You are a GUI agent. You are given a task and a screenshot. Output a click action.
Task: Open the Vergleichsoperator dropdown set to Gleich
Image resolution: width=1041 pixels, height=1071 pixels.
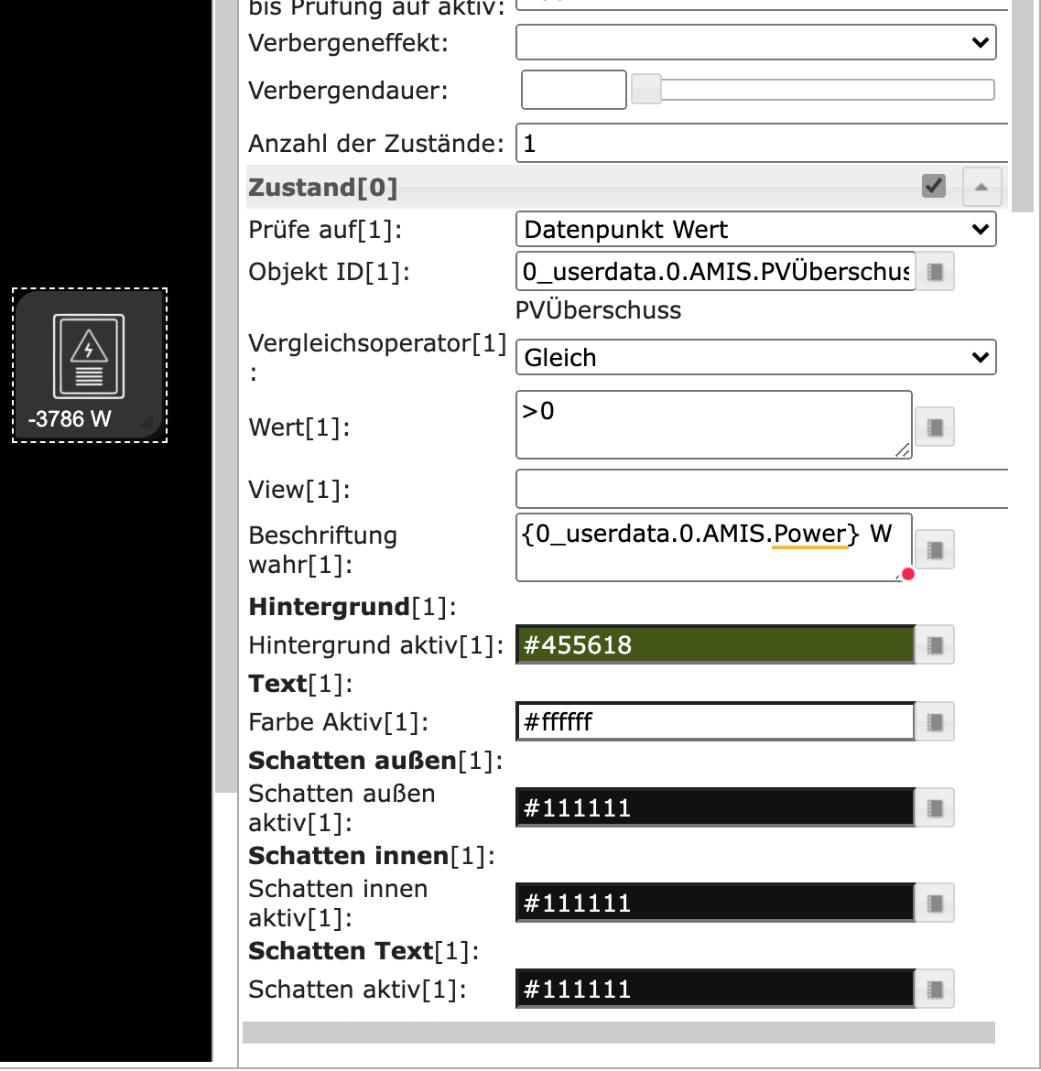755,357
